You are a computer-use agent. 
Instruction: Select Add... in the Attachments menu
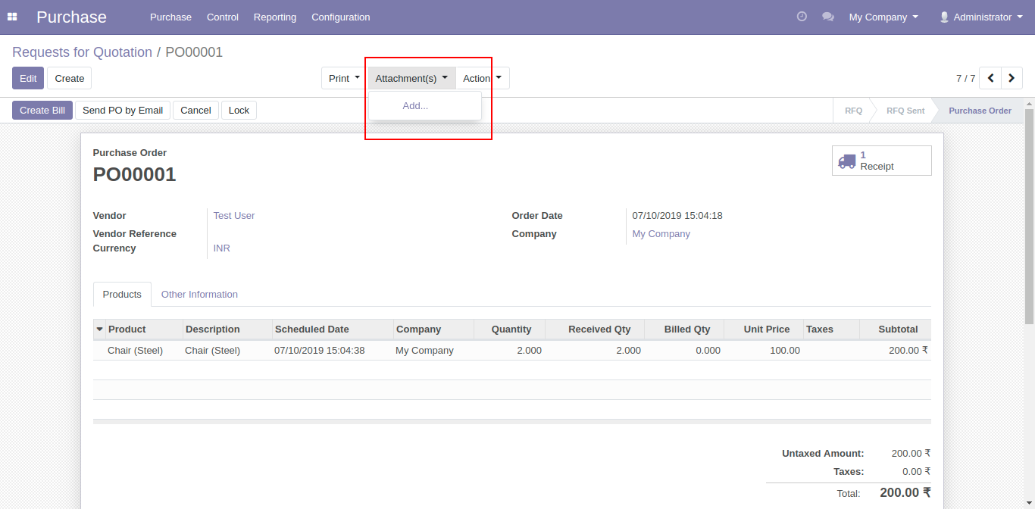pos(415,106)
